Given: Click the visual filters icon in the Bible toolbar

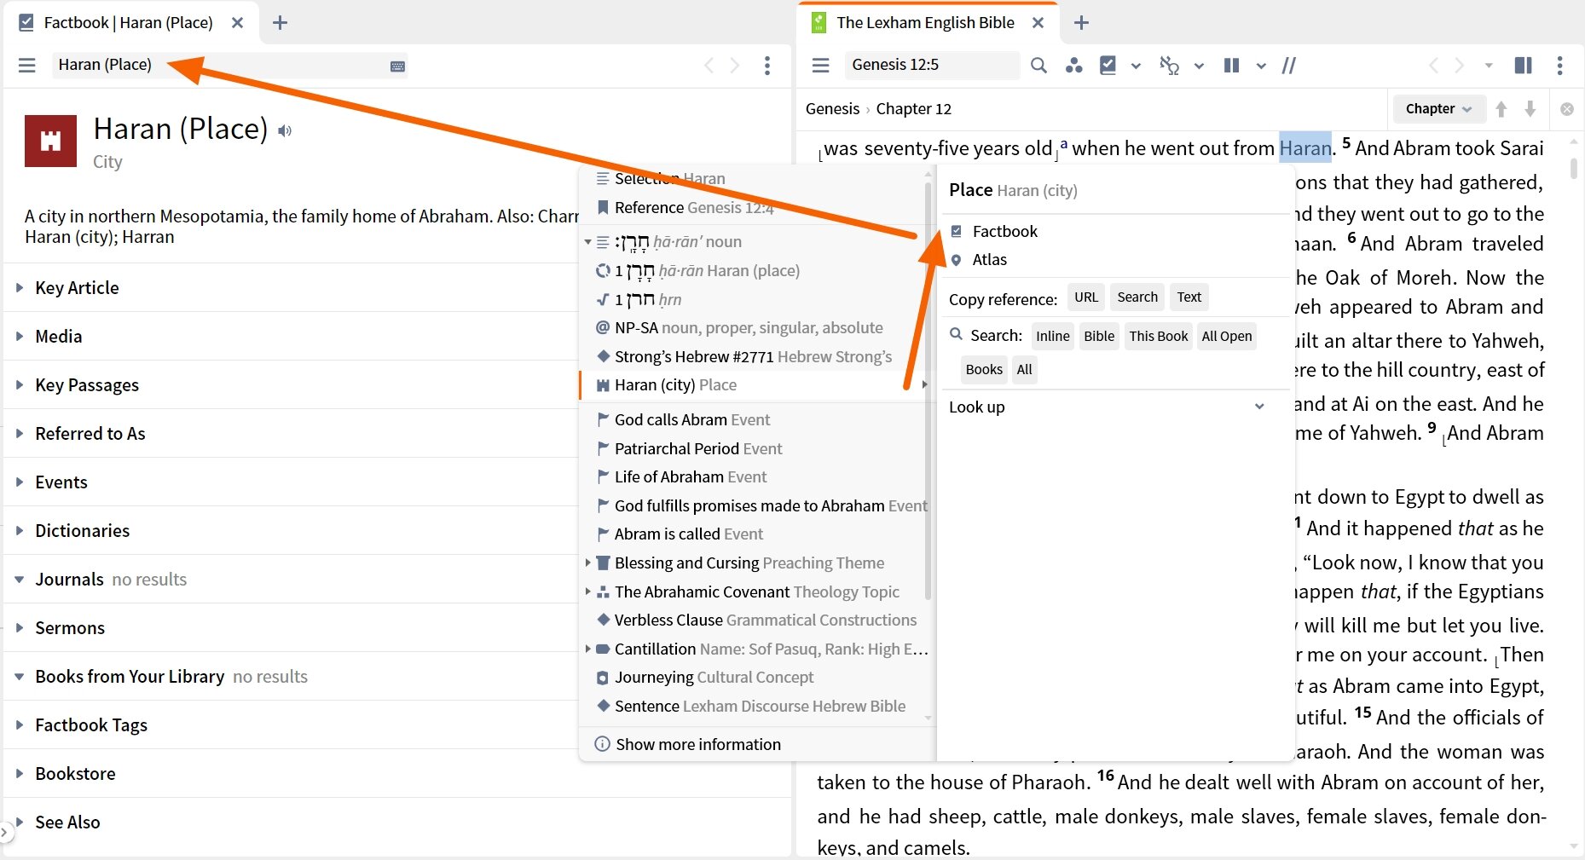Looking at the screenshot, I should coord(1108,65).
